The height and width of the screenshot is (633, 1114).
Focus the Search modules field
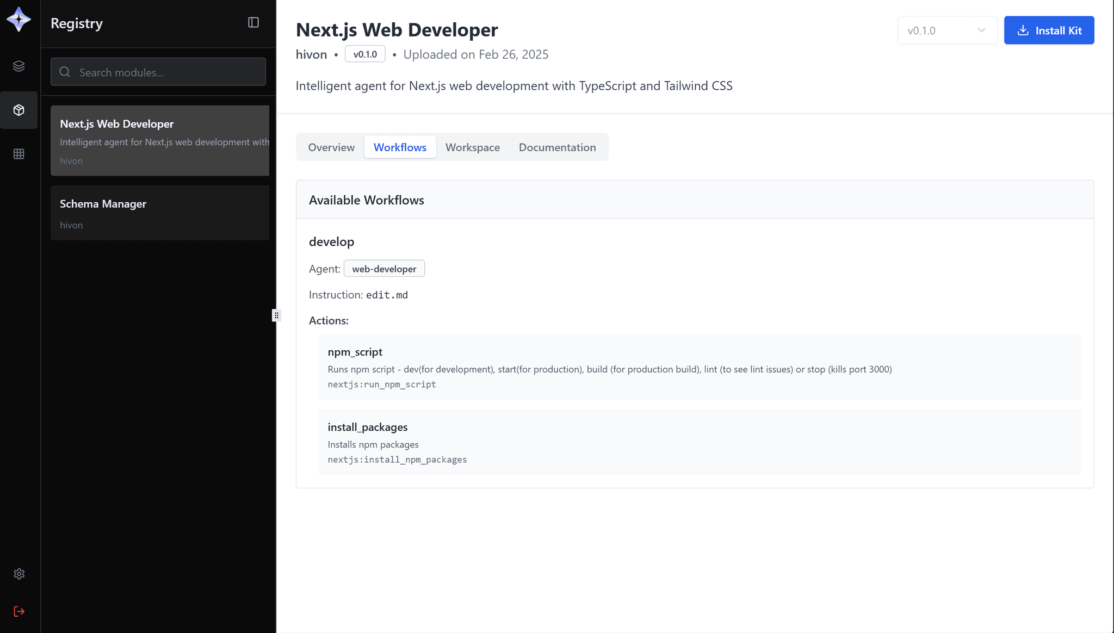pos(158,72)
